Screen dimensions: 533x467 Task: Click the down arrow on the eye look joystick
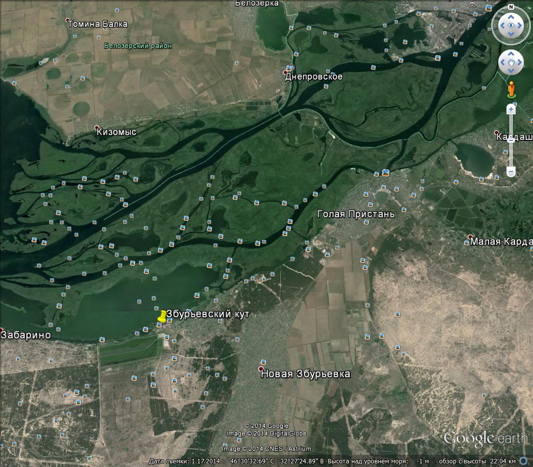coord(511,34)
